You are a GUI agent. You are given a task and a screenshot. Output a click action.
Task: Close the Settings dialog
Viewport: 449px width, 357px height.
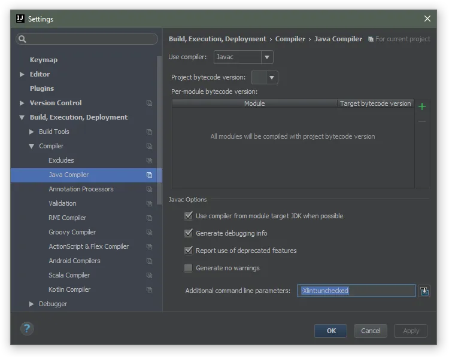(x=427, y=19)
